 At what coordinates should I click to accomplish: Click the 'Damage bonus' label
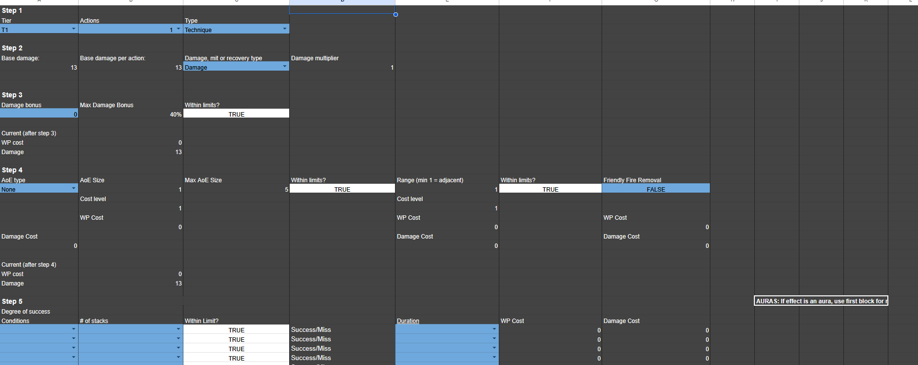point(21,105)
